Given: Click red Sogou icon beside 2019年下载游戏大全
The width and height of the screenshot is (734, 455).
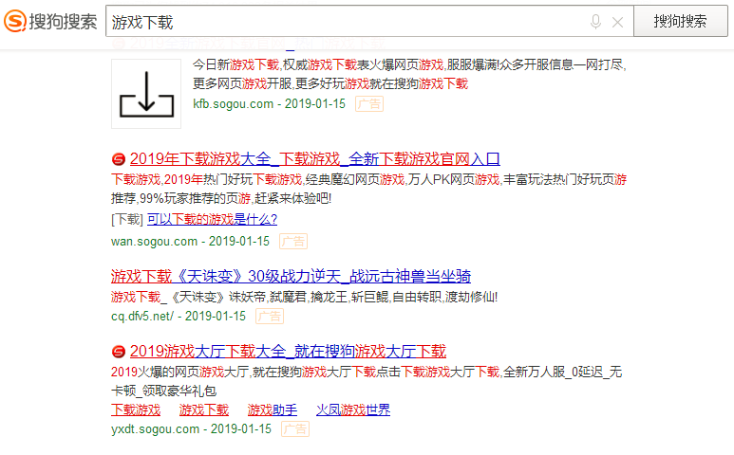Looking at the screenshot, I should (x=118, y=158).
